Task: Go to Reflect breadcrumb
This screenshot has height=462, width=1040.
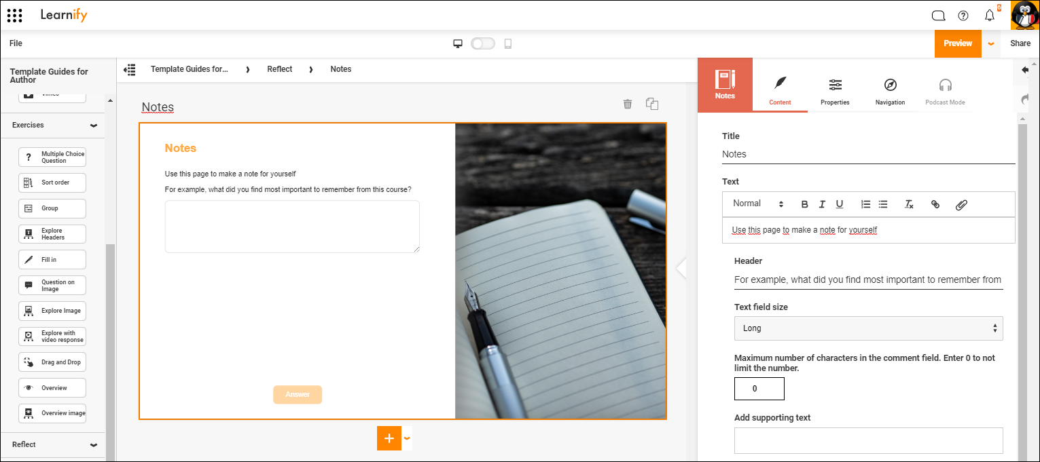Action: 280,69
